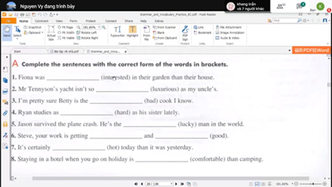Click the Find search field
This screenshot has width=332, height=187.
(x=285, y=20)
